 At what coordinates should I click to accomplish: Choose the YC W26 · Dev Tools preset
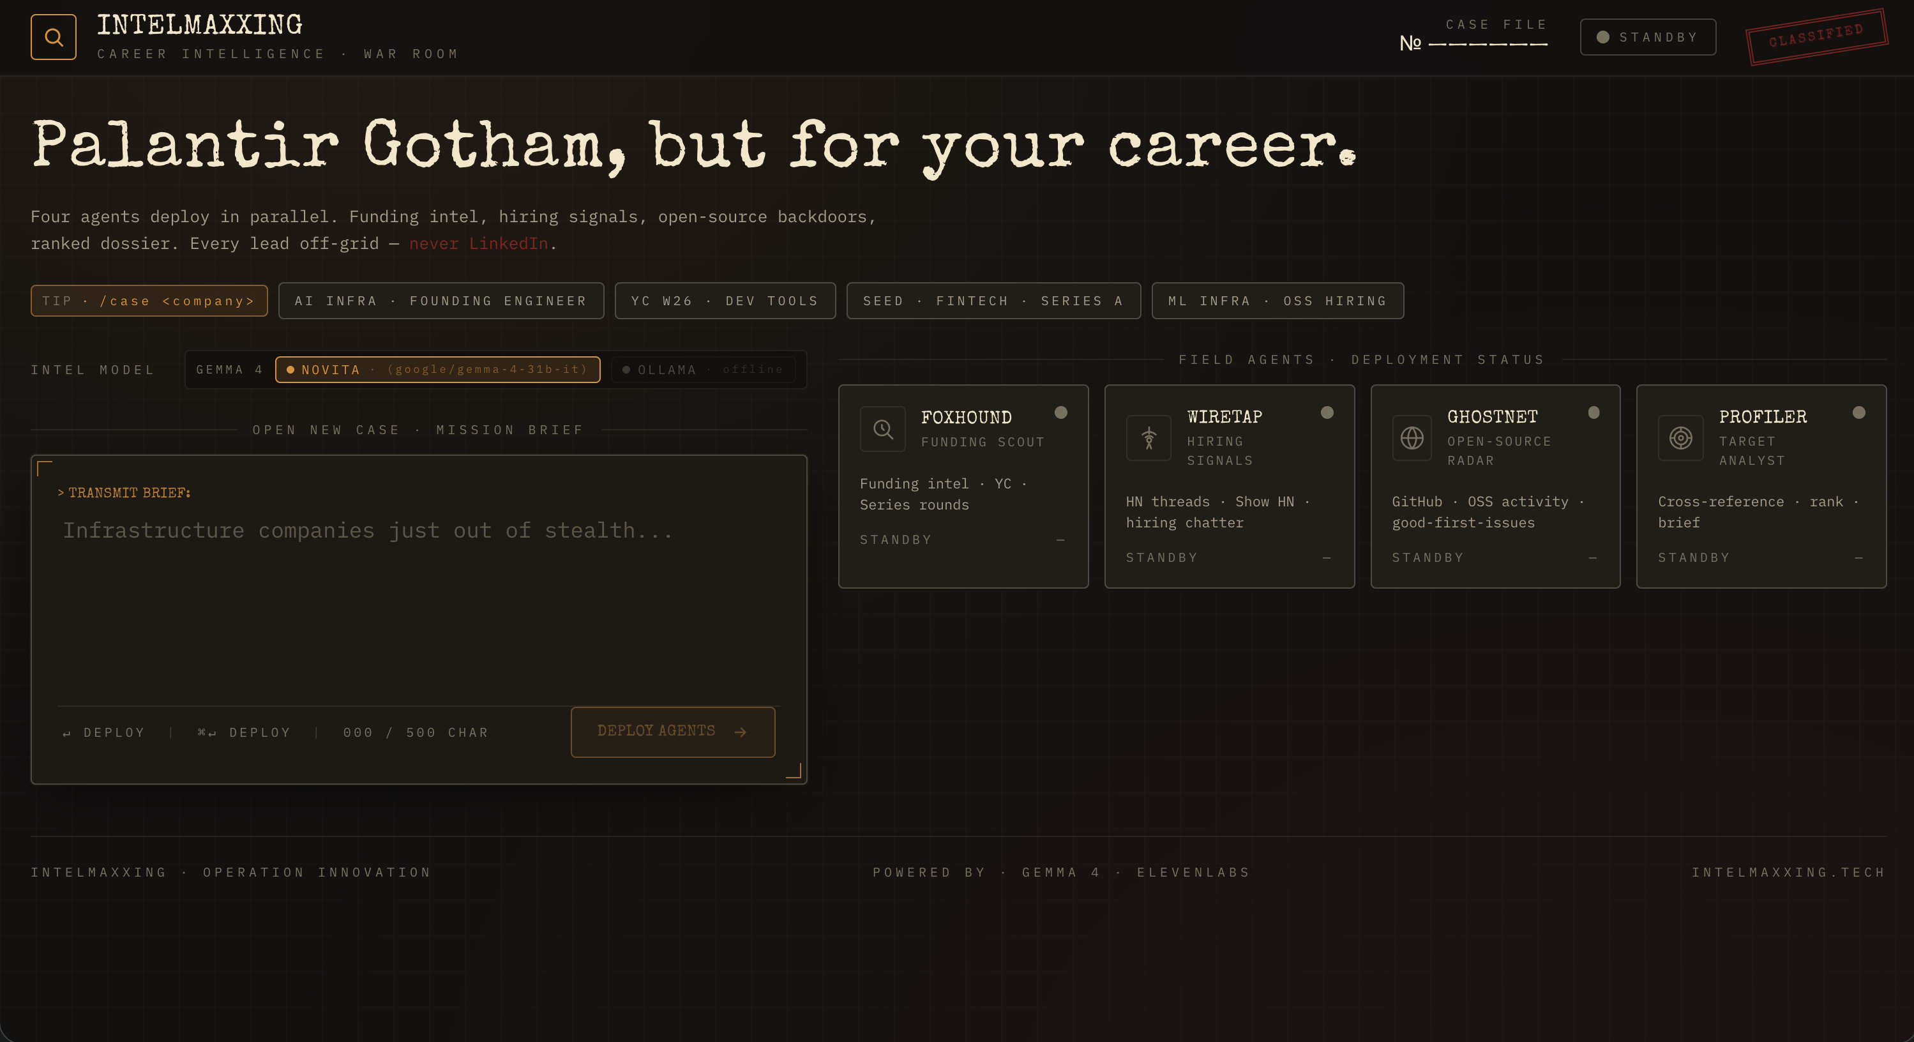[725, 301]
